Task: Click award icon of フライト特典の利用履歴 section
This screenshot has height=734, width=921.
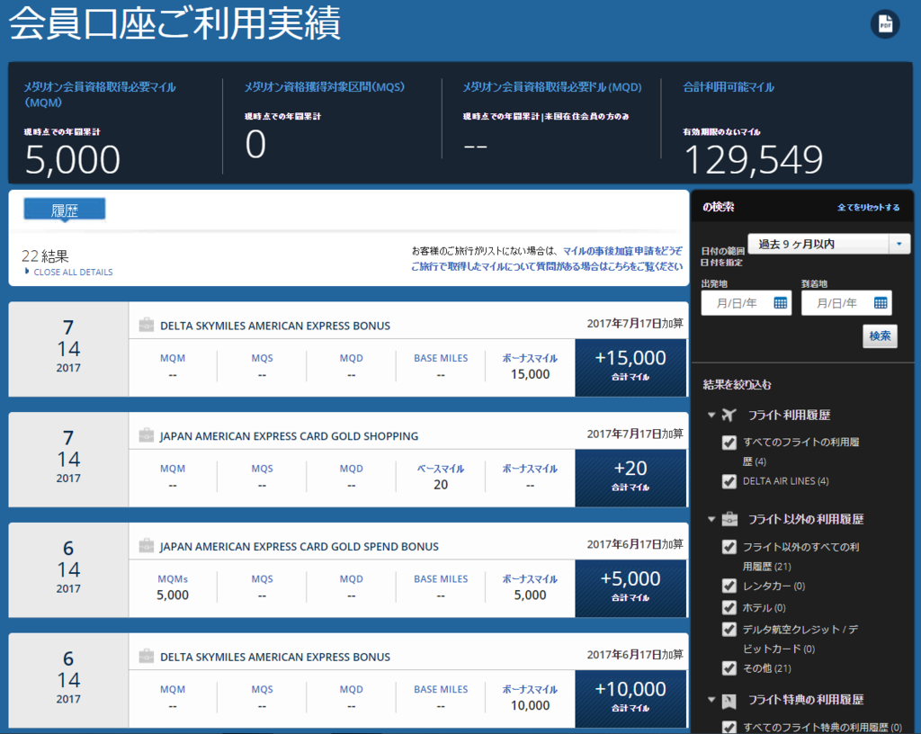Action: 729,700
